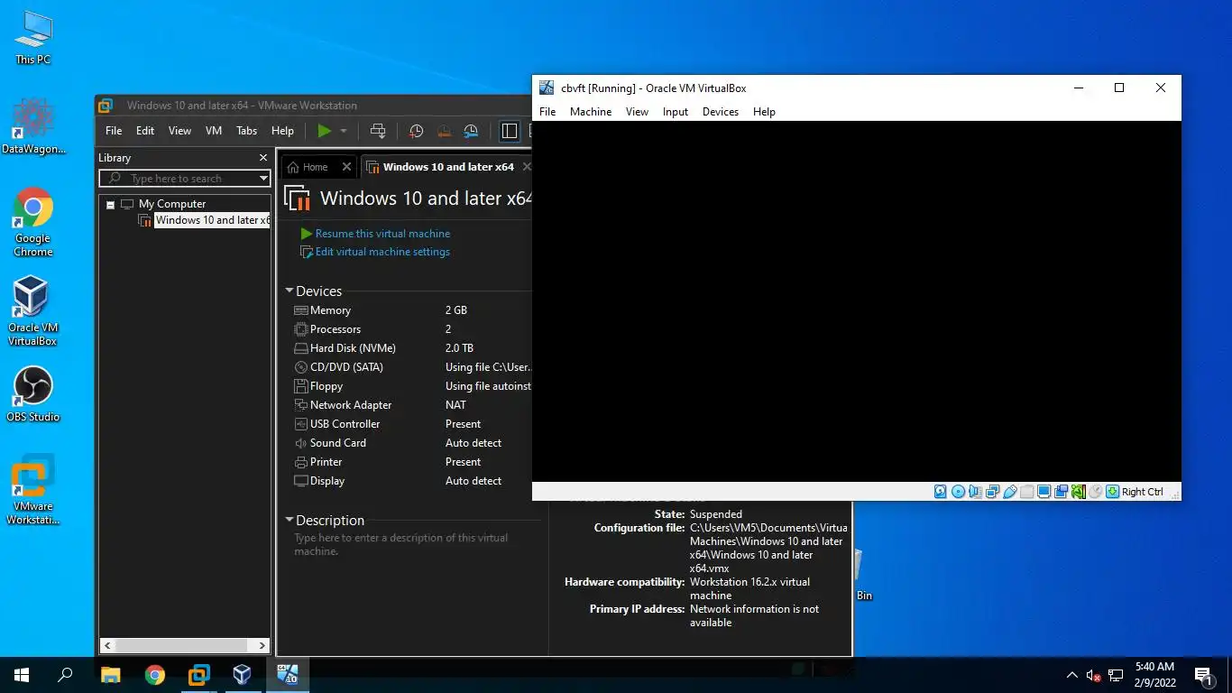Click the Sound Card device row
1232x693 pixels.
tap(413, 443)
